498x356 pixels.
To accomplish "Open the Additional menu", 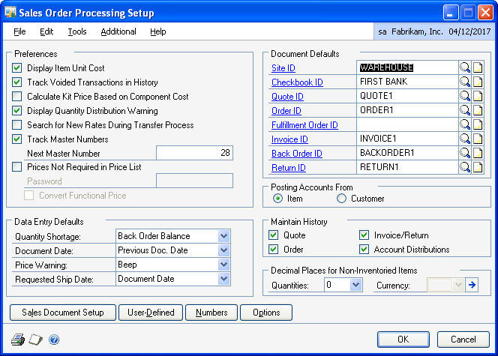I will pos(118,31).
